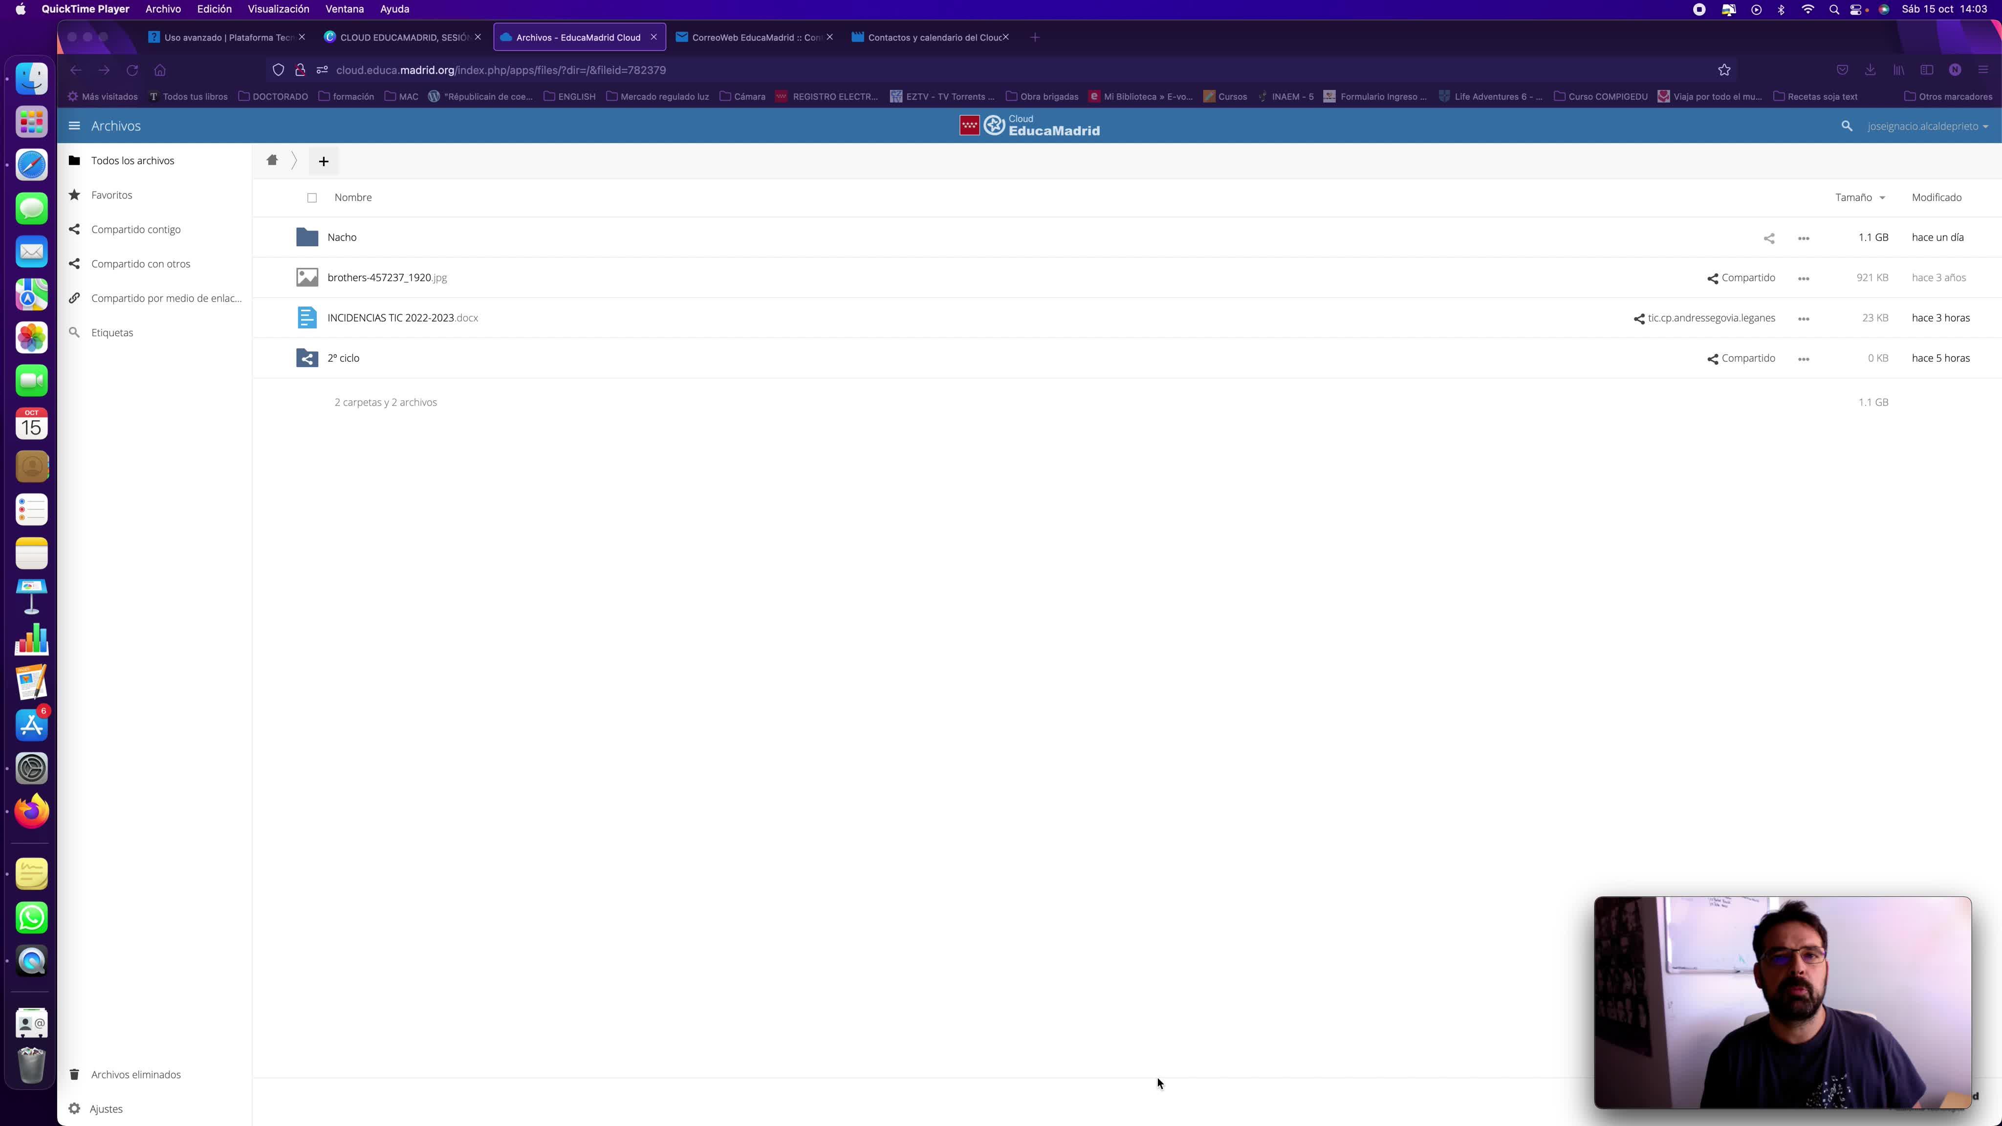2002x1126 pixels.
Task: Open more options for 2º ciclo folder
Action: click(1803, 359)
